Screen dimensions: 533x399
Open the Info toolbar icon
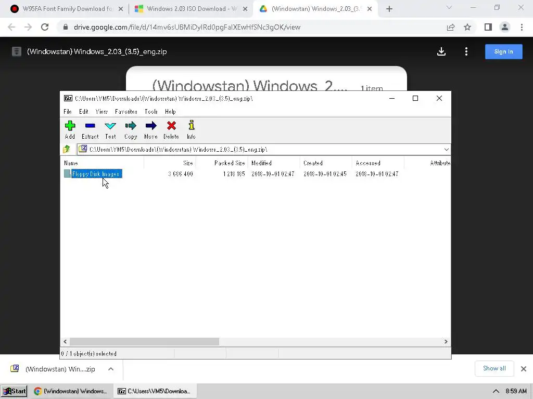tap(191, 129)
